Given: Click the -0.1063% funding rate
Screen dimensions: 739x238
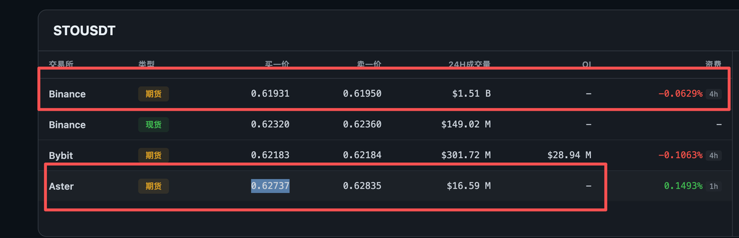Looking at the screenshot, I should [680, 156].
